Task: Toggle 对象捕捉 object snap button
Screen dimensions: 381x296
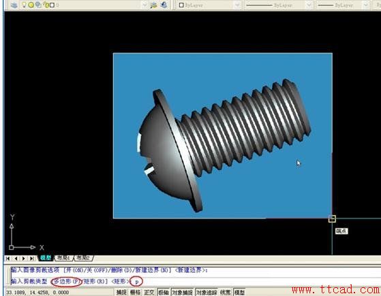Action: 182,293
